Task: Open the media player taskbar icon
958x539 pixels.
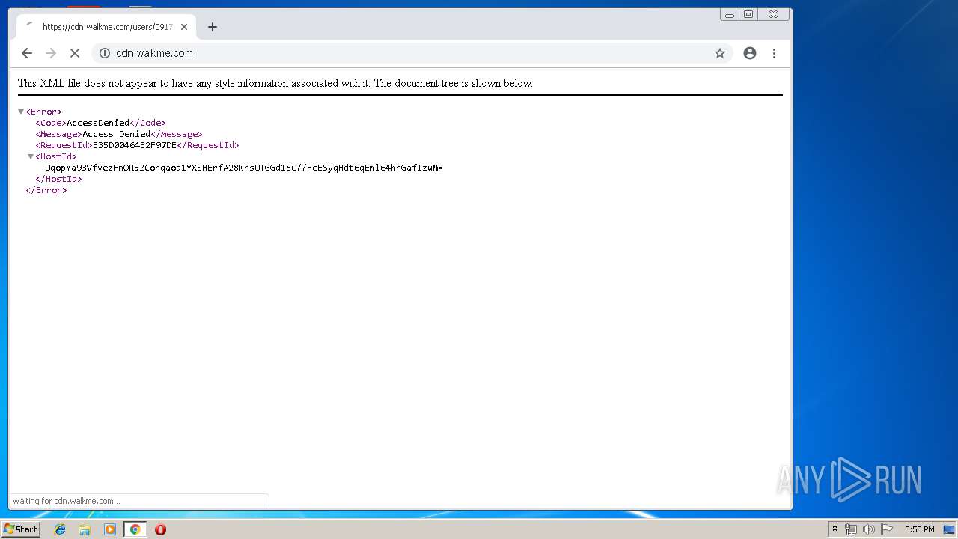Action: tap(110, 529)
